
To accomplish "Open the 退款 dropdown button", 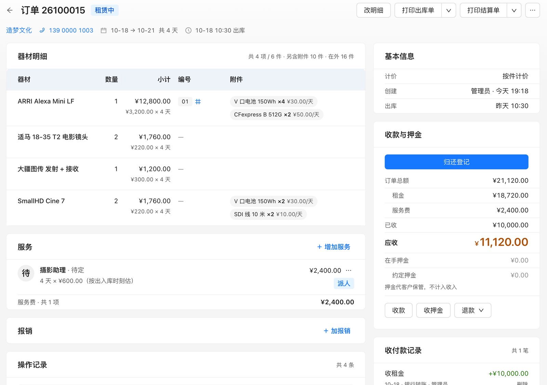I will (473, 310).
